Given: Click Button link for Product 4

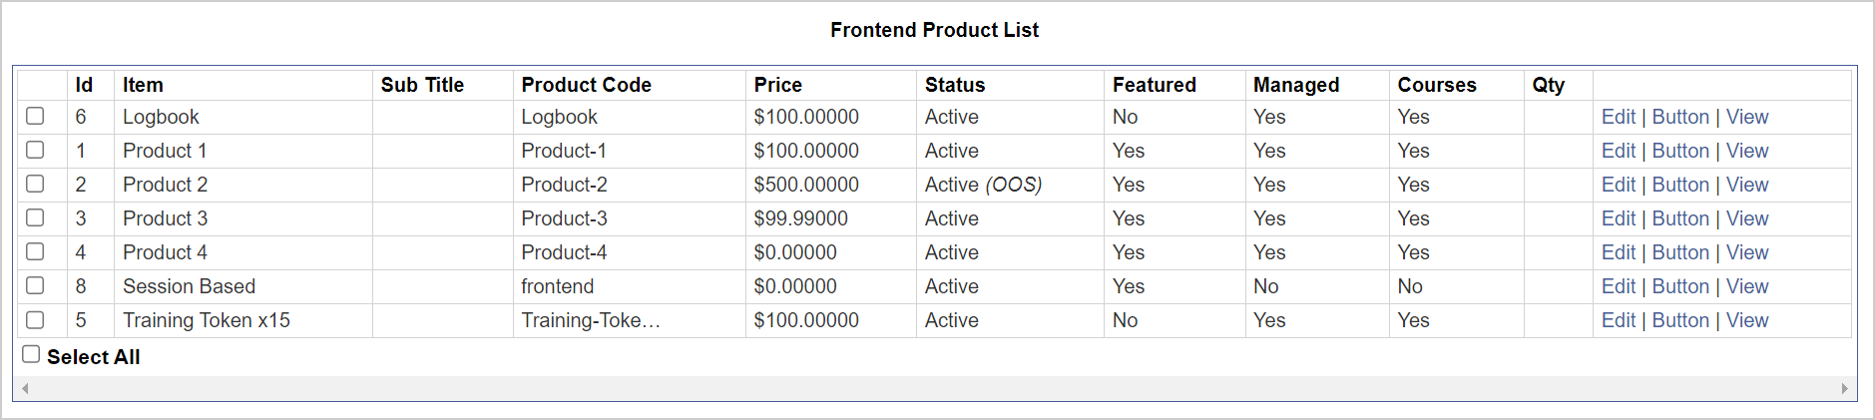Looking at the screenshot, I should pyautogui.click(x=1680, y=252).
